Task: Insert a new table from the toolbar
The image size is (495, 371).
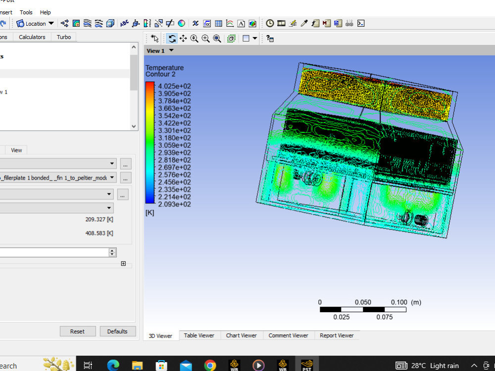Action: pos(218,23)
